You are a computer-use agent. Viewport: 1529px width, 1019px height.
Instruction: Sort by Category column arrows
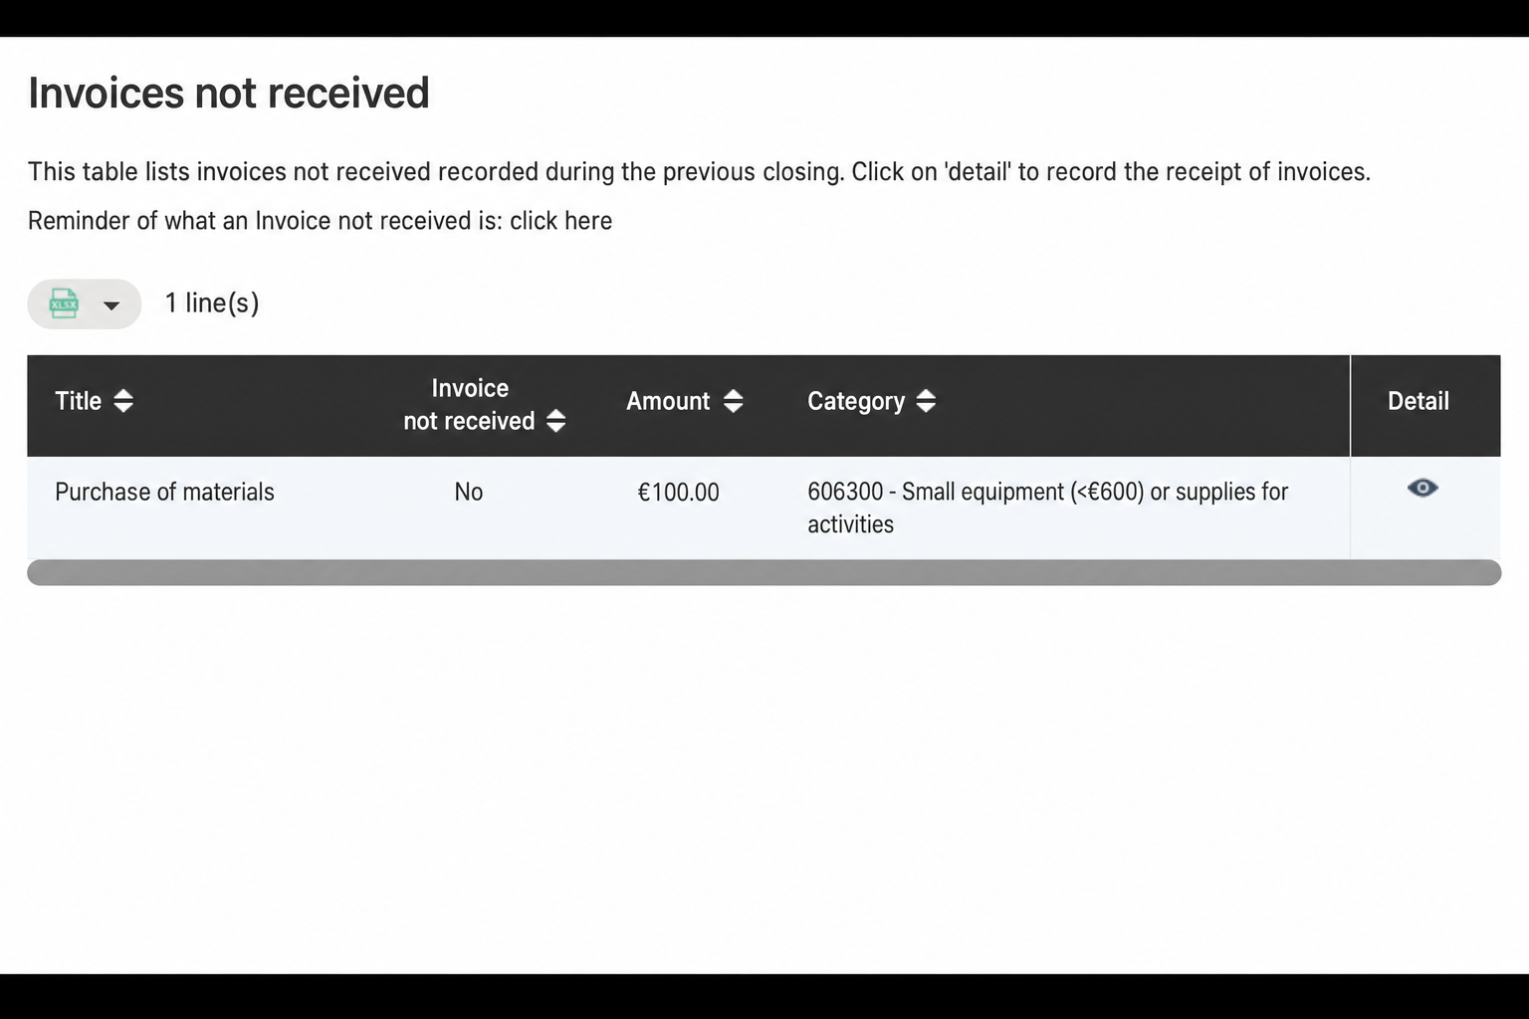click(926, 401)
